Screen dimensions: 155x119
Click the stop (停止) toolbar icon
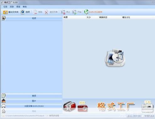point(63,12)
